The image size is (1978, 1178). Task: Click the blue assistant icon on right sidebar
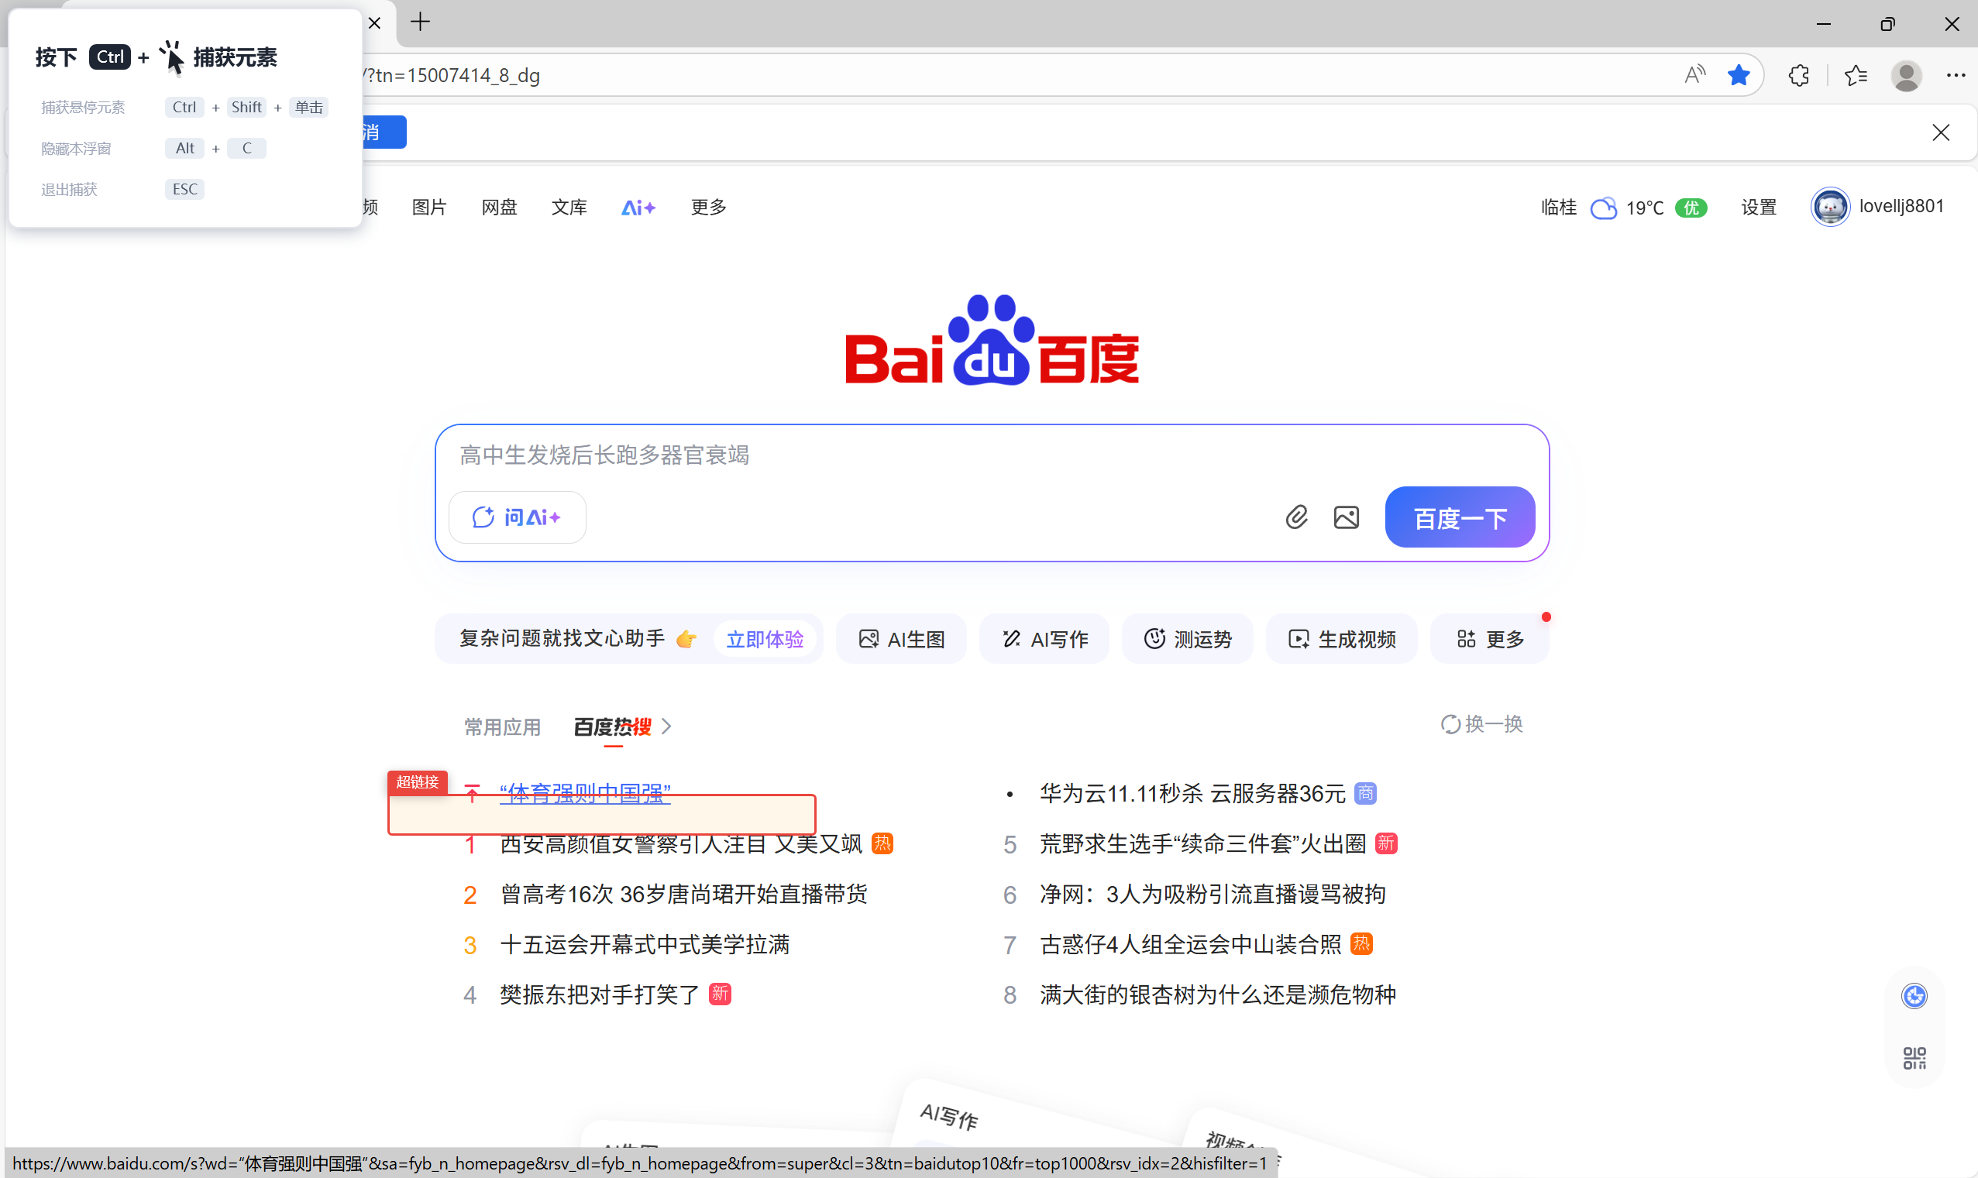[x=1914, y=995]
